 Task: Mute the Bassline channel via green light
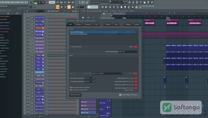[25, 28]
